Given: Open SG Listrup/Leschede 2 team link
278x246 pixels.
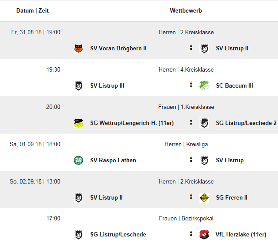Looking at the screenshot, I should click(x=246, y=123).
